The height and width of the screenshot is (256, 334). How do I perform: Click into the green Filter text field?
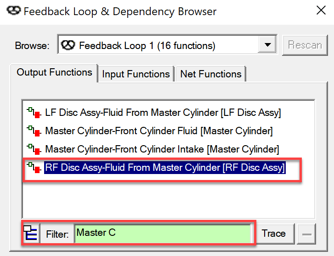click(162, 234)
